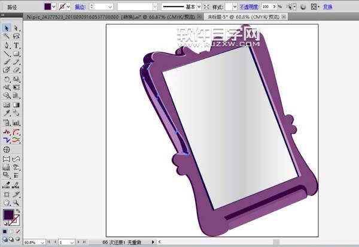Activate the Zoom magnifier tool
359x247 pixels.
(16, 203)
